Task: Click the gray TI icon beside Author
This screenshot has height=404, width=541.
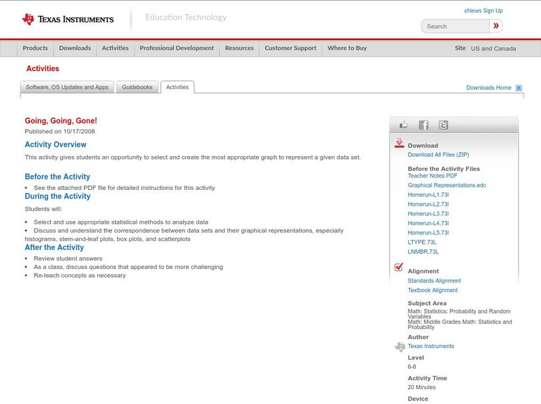Action: 400,347
